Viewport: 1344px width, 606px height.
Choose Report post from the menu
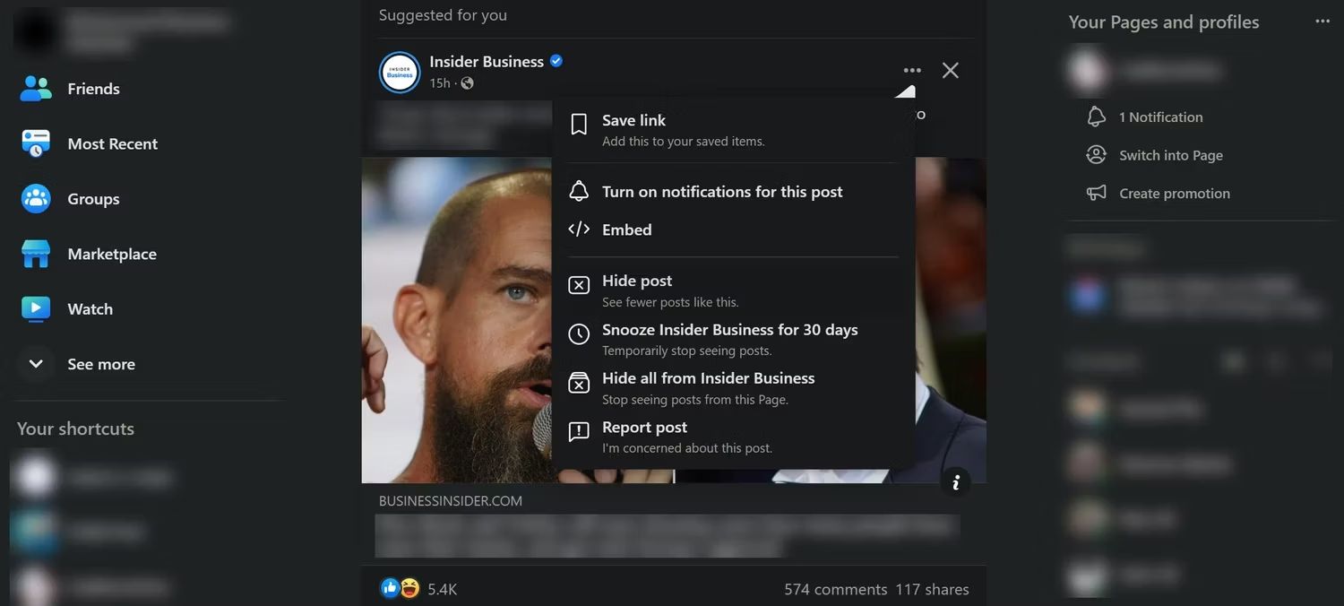click(643, 427)
